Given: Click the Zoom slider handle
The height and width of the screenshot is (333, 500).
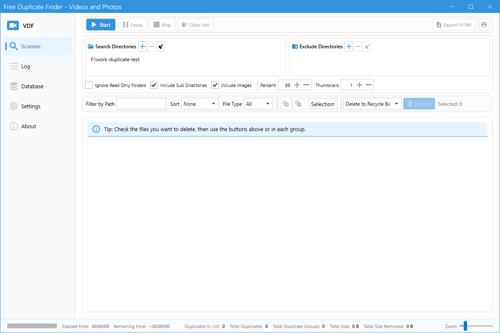Looking at the screenshot, I should point(465,326).
